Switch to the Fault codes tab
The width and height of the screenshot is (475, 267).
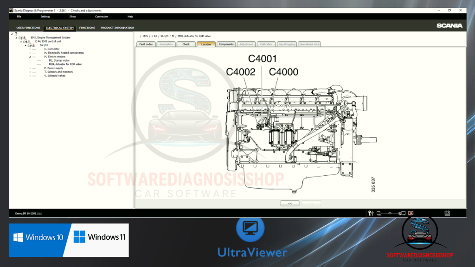[x=146, y=44]
